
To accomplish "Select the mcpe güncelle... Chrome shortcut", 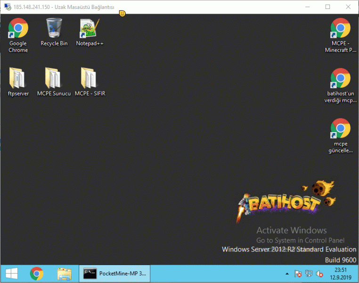I will pyautogui.click(x=341, y=136).
